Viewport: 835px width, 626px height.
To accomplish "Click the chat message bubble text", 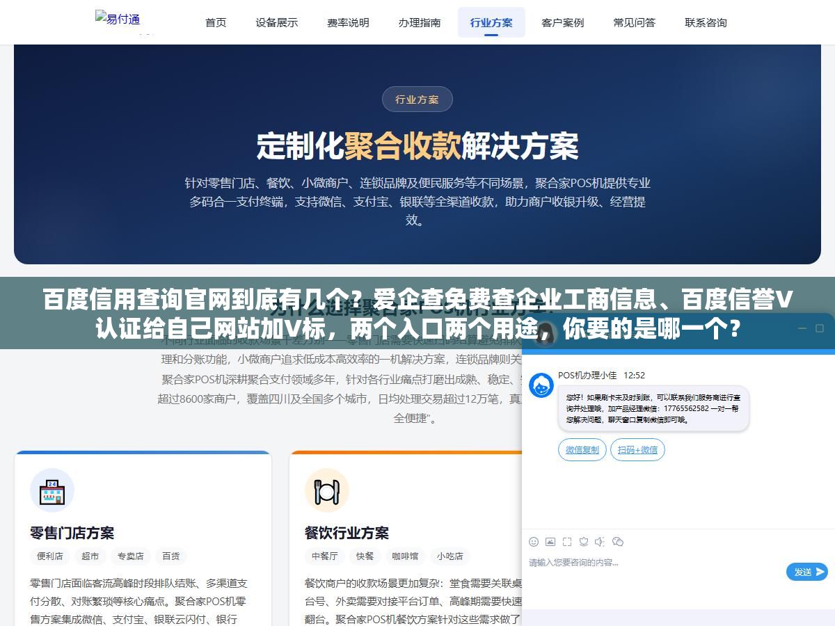I will [653, 408].
